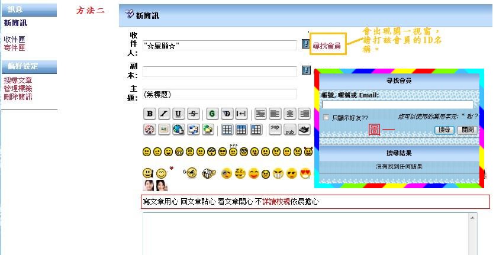
Task: Apply strikethrough formatting
Action: 192,114
